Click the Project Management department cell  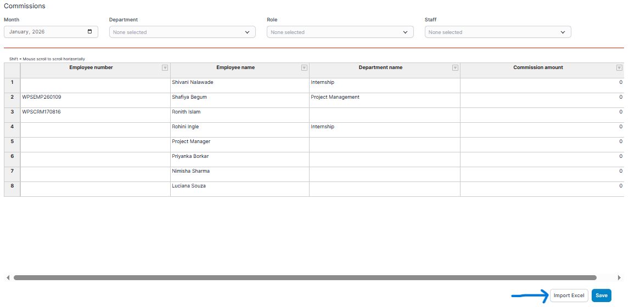384,97
